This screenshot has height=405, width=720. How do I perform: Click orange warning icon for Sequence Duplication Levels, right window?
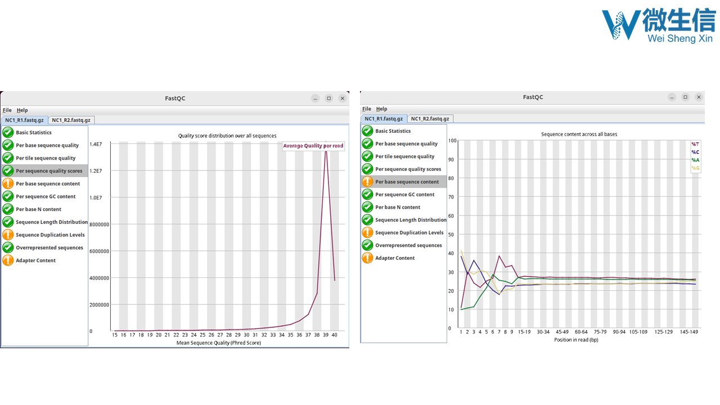(367, 232)
